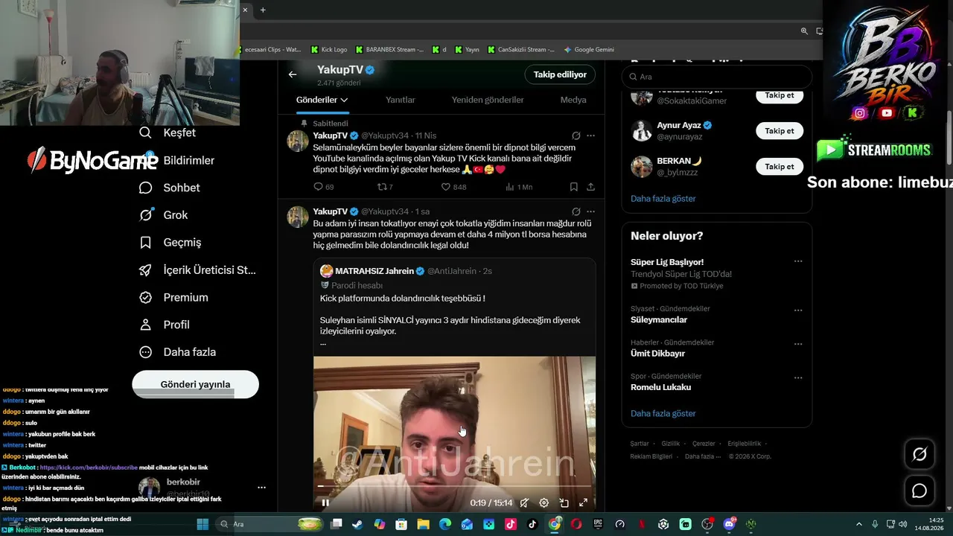
Task: Open Bildirimler notifications in the sidebar
Action: point(177,160)
